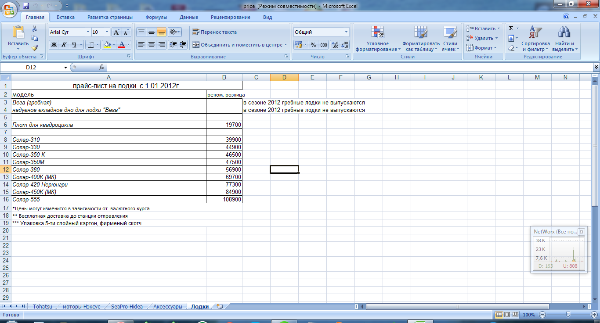Image resolution: width=600 pixels, height=323 pixels.
Task: Align text to bottom of cell
Action: [162, 32]
